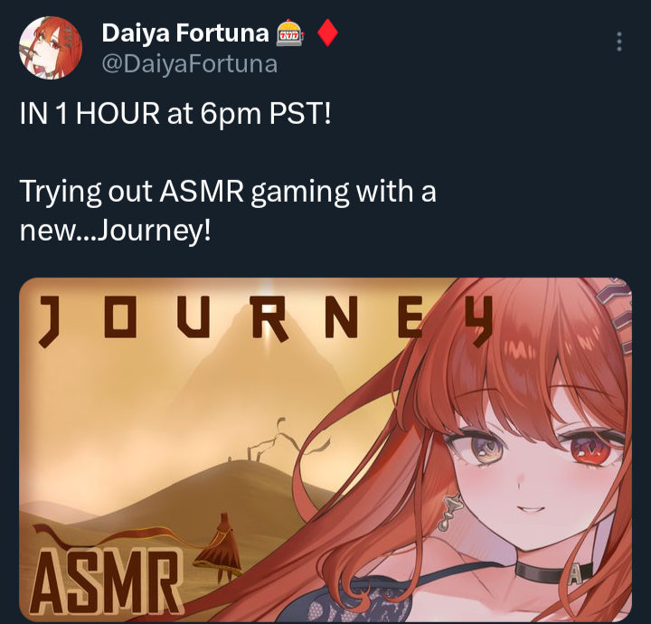Open the three-dot more options menu

click(619, 42)
